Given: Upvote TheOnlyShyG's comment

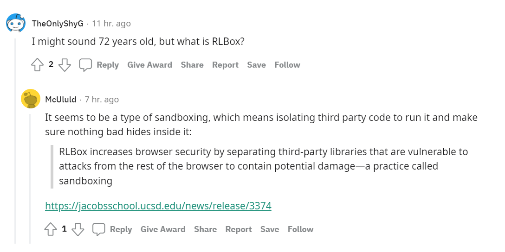Looking at the screenshot, I should point(37,65).
